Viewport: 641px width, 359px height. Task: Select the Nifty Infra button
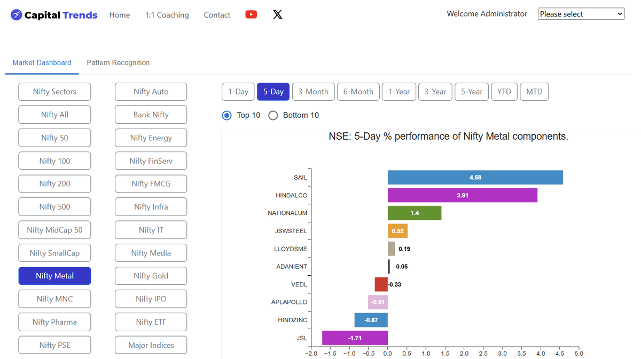pos(151,207)
